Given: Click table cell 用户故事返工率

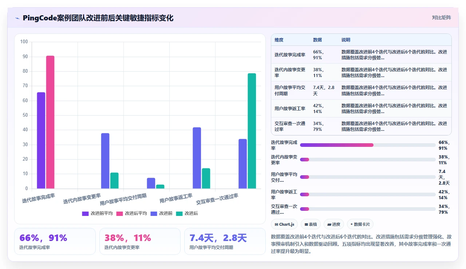Looking at the screenshot, I should [290, 108].
